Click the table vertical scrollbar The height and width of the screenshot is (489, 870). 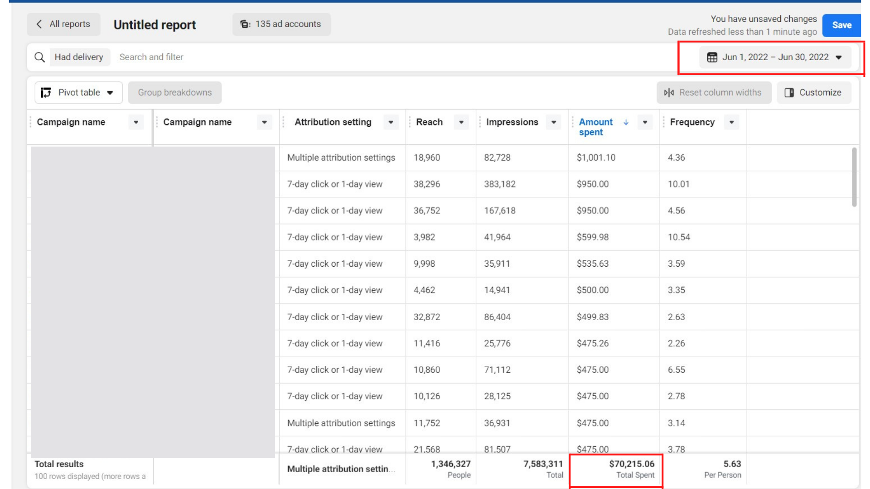854,177
